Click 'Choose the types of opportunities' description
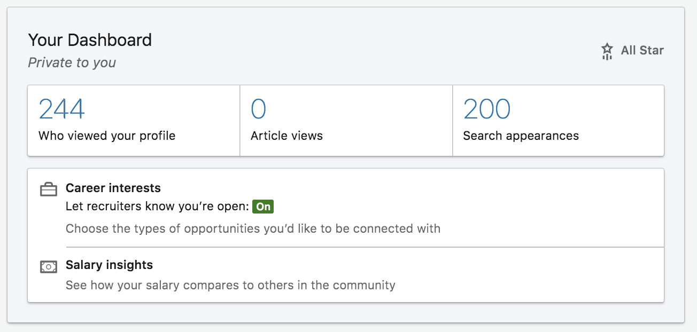 [x=253, y=229]
